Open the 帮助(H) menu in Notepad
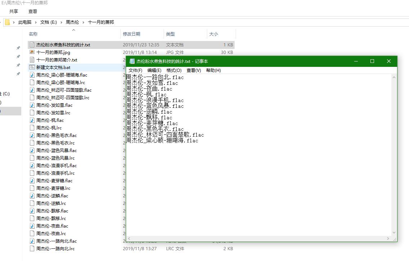The height and width of the screenshot is (261, 409). [x=213, y=70]
